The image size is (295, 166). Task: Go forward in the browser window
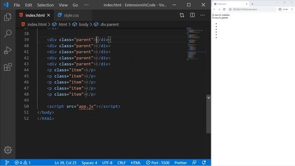click(219, 9)
